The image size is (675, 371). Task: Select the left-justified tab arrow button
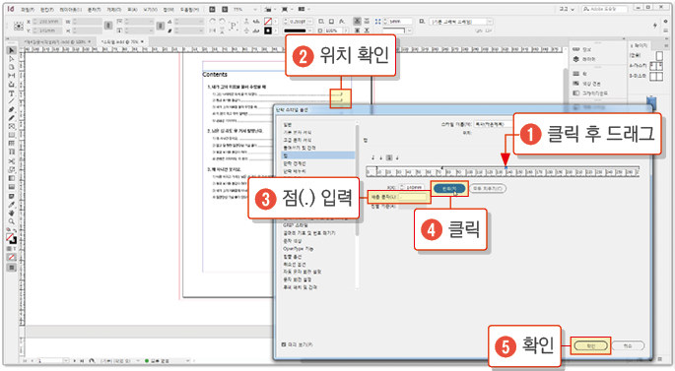tap(373, 157)
